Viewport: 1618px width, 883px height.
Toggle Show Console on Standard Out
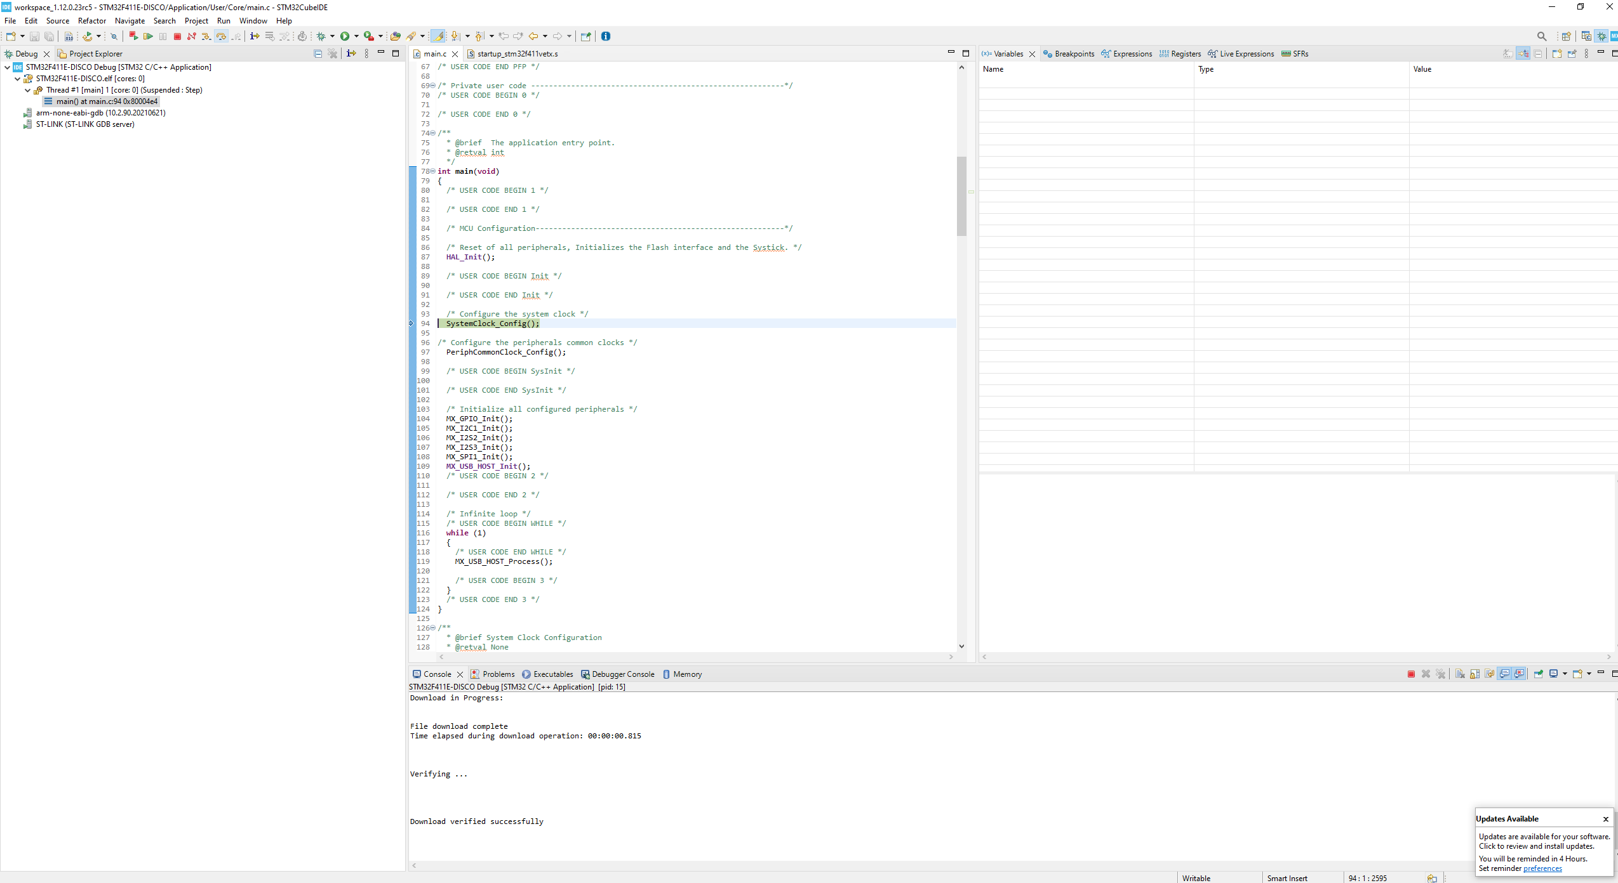pos(1504,674)
